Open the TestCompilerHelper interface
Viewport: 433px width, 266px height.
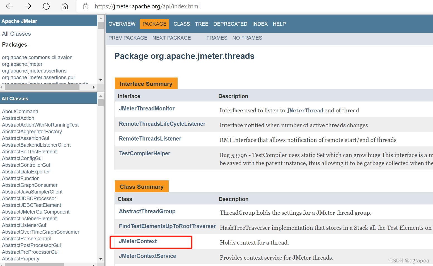[144, 153]
